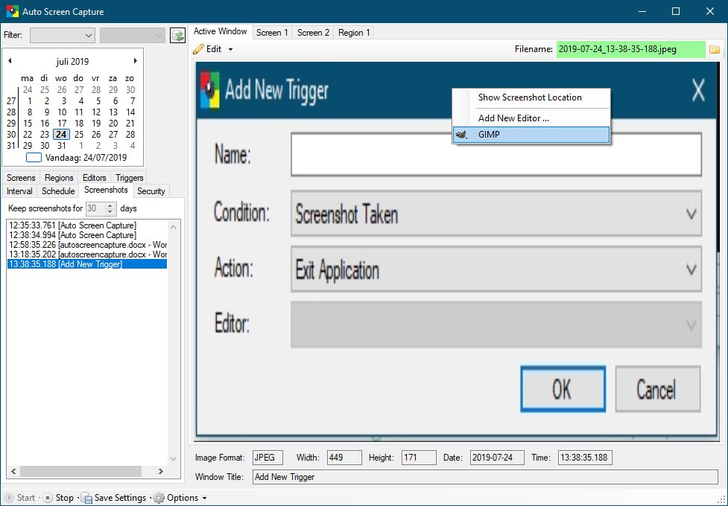Click the Edit pencil icon
The width and height of the screenshot is (728, 506).
pyautogui.click(x=198, y=49)
